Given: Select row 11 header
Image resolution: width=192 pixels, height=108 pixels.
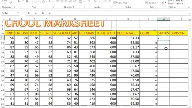Looking at the screenshot, I should coord(2,38).
